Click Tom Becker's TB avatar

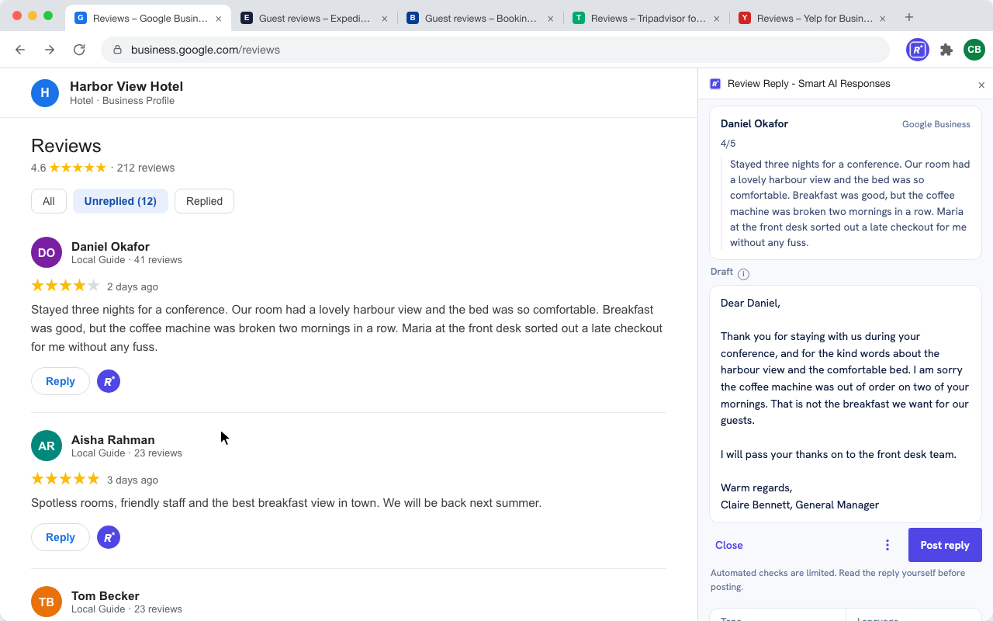coord(47,602)
